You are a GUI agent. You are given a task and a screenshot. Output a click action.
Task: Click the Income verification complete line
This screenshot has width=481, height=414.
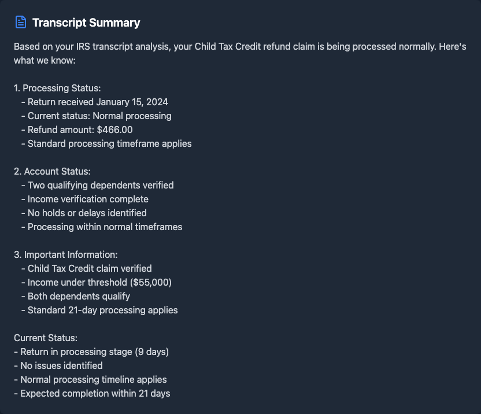[88, 199]
